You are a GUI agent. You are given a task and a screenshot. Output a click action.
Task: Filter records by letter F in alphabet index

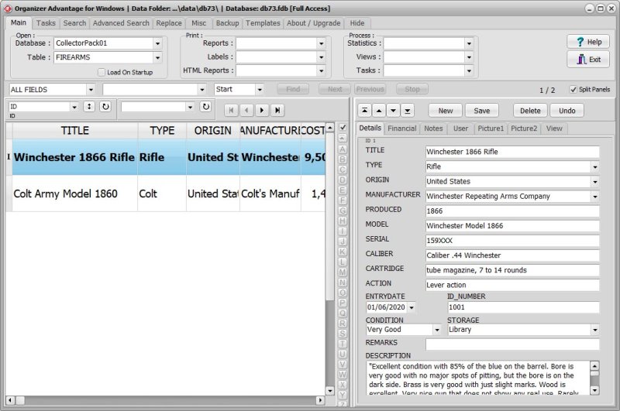(x=343, y=200)
